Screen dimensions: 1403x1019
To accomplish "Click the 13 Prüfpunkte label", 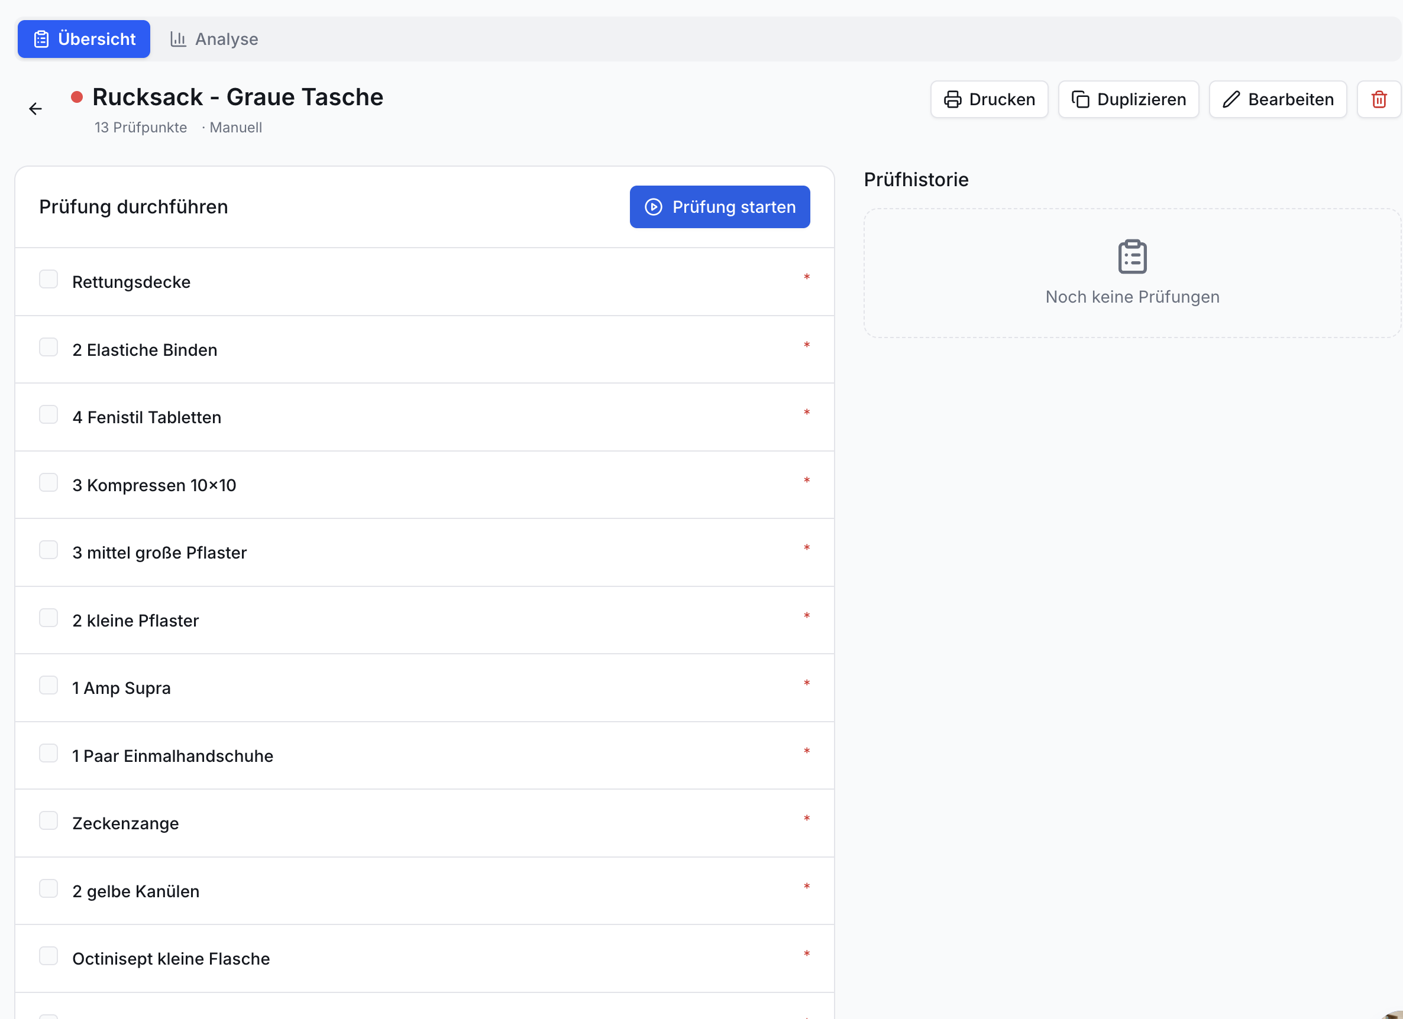I will [140, 128].
